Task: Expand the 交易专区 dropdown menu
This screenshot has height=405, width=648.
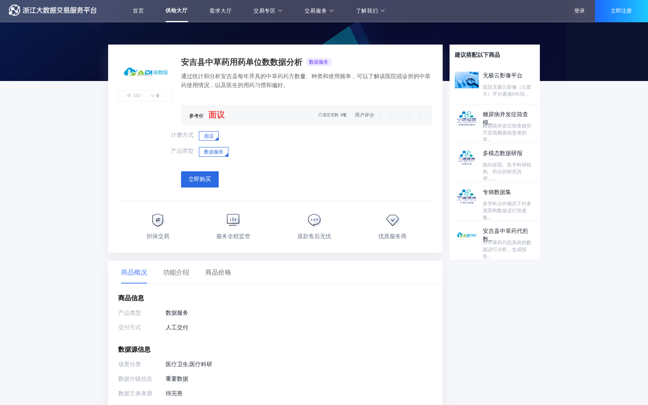Action: 268,11
